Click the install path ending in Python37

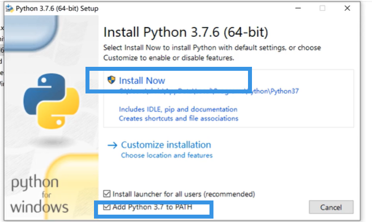(x=209, y=91)
